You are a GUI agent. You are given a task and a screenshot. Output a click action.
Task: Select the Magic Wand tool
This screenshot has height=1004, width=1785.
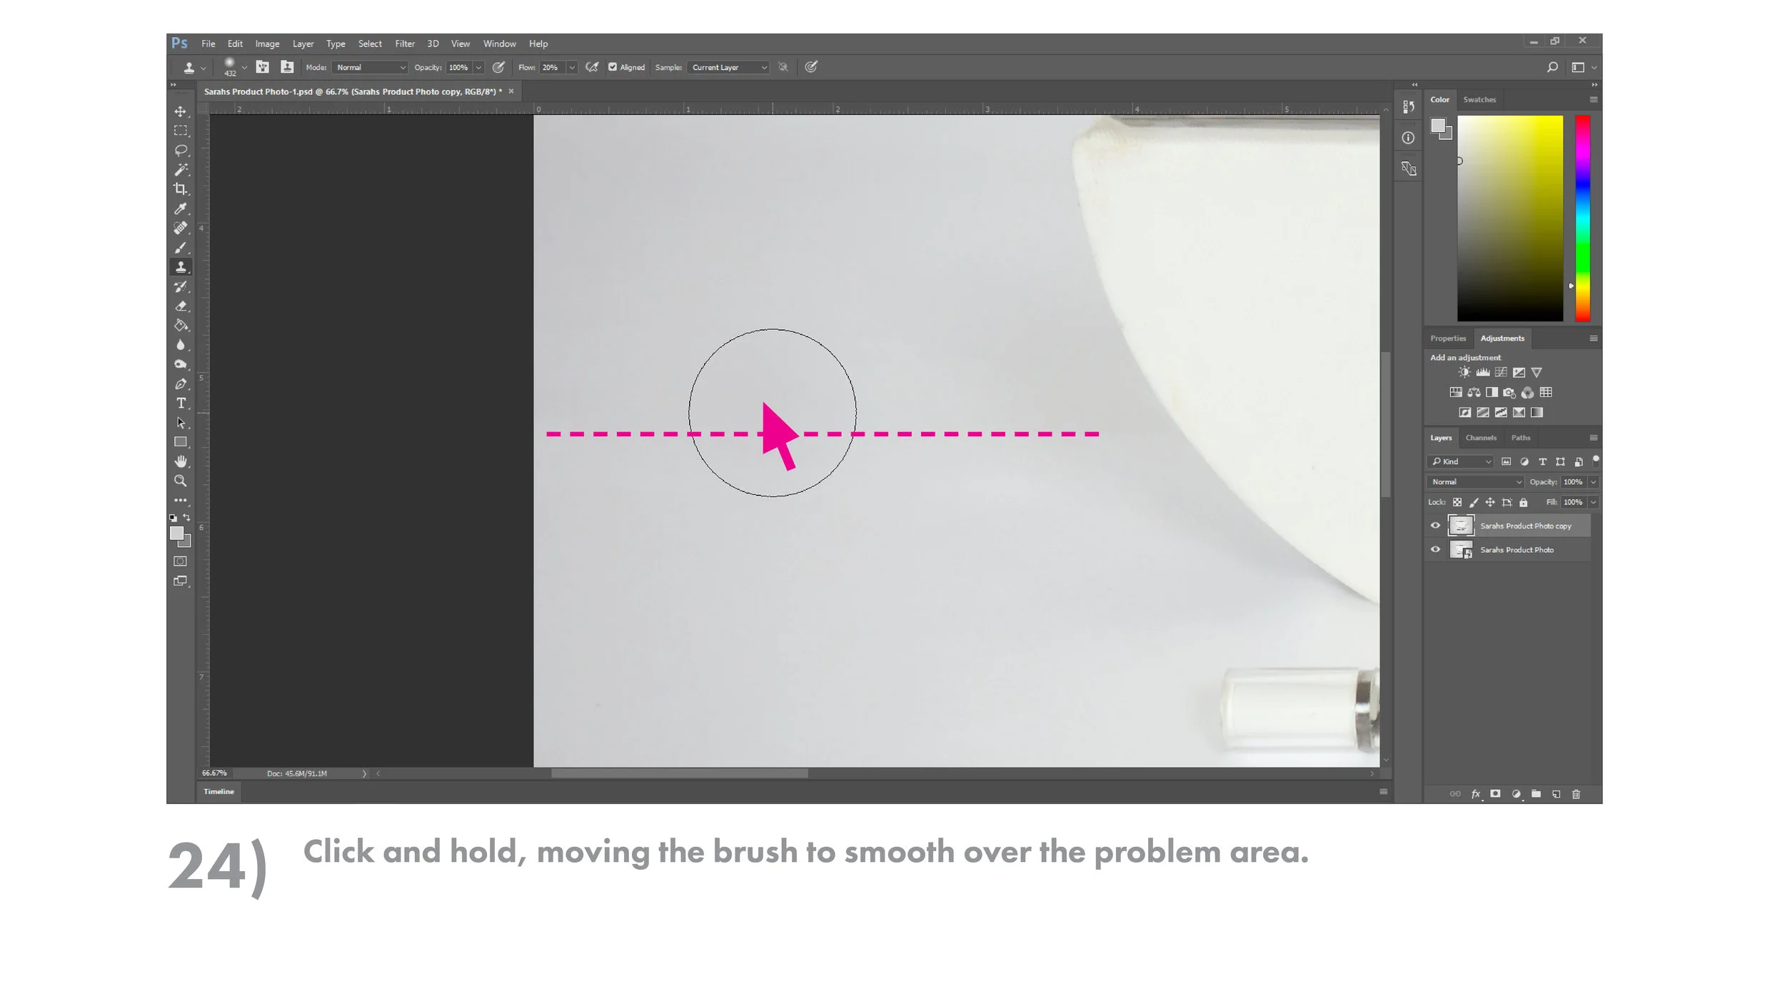[x=181, y=169]
